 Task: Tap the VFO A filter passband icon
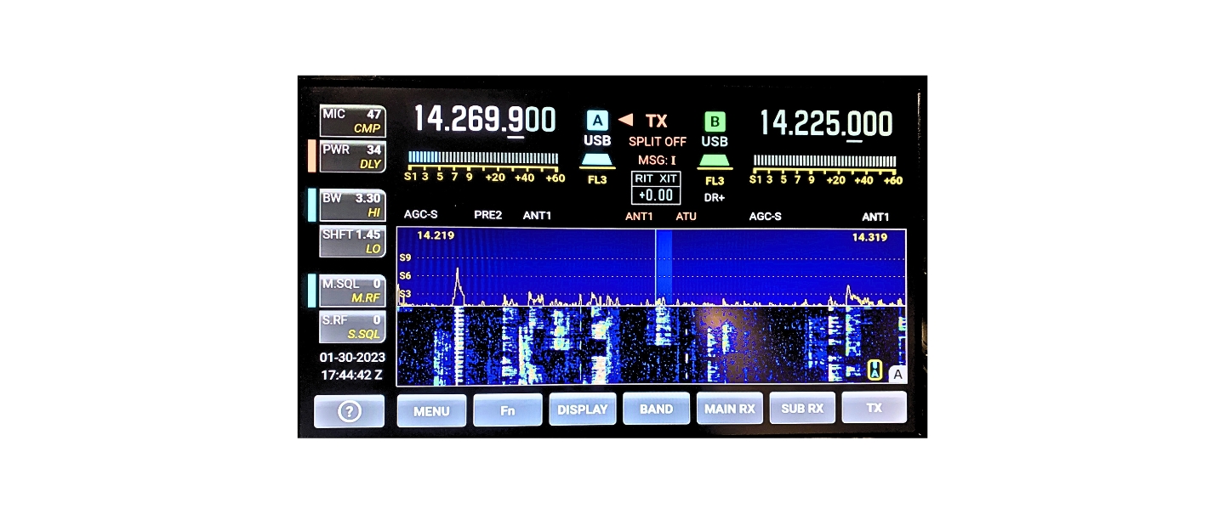coord(597,160)
